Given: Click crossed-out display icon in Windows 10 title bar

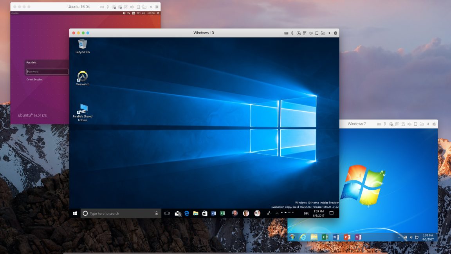Looking at the screenshot, I should click(305, 33).
